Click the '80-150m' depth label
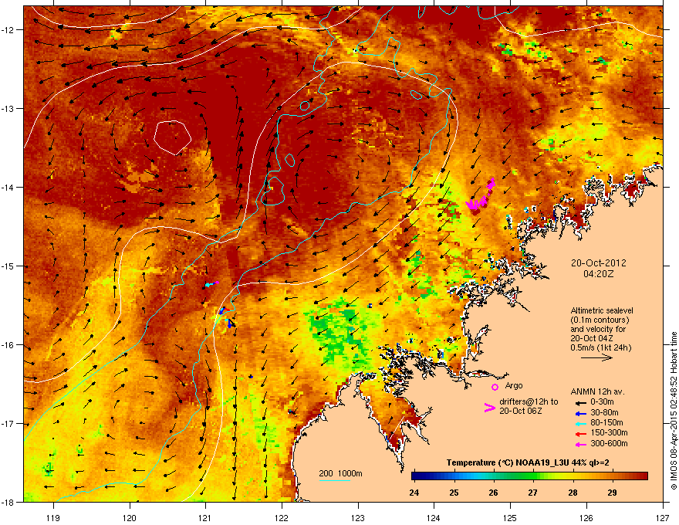 point(606,423)
